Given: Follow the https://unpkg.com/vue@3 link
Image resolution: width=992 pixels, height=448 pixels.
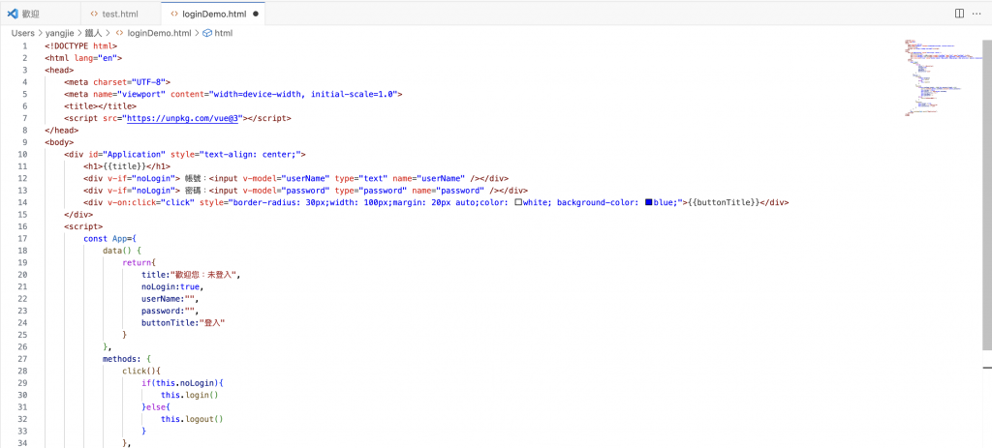Looking at the screenshot, I should click(x=182, y=118).
